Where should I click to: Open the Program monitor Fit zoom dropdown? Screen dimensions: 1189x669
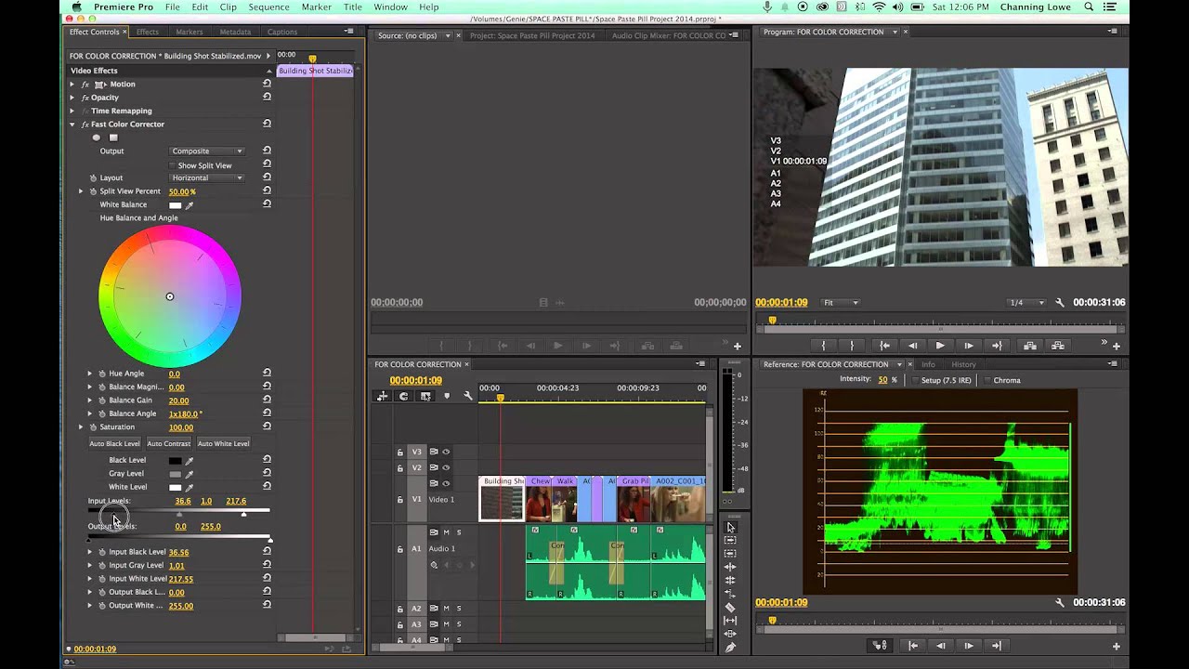841,303
